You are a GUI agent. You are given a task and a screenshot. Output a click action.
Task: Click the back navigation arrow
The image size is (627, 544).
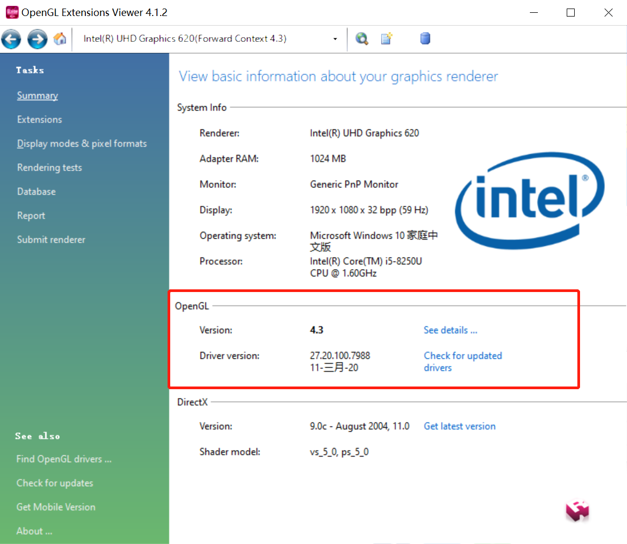point(11,38)
